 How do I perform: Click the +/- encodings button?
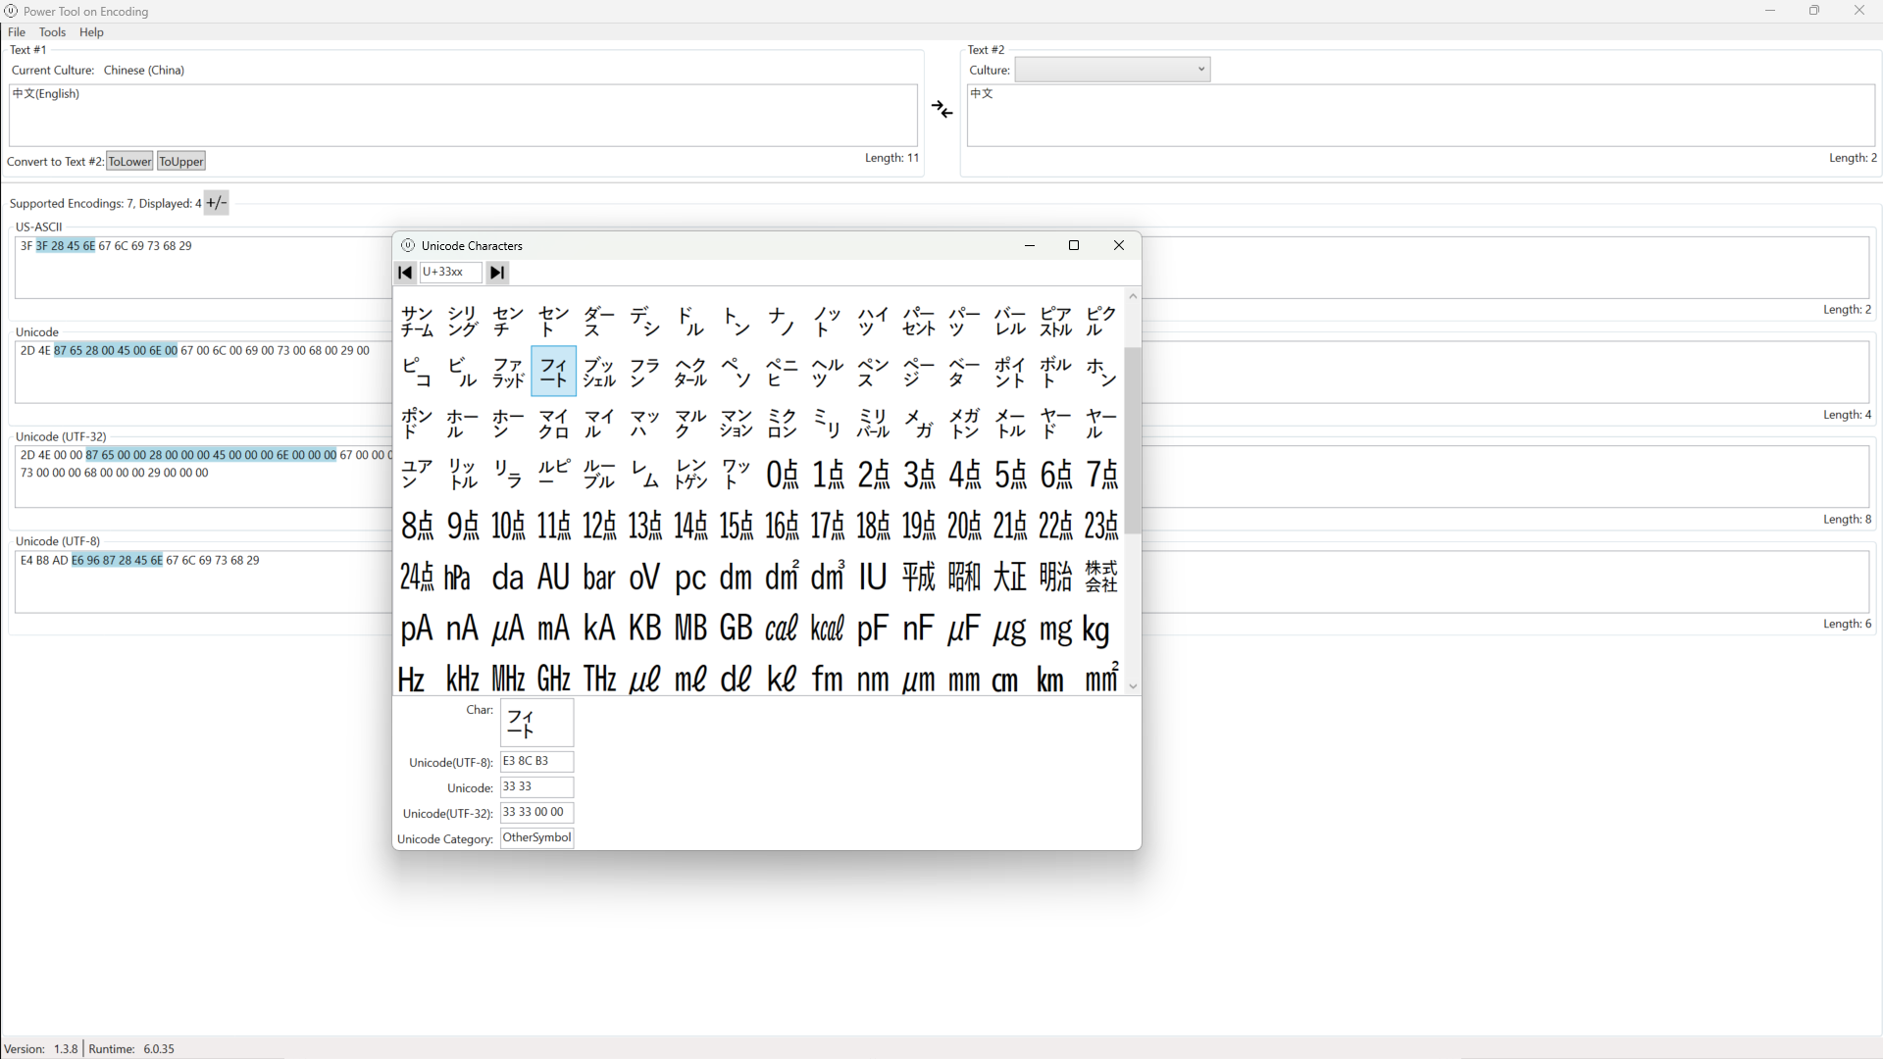[x=216, y=203]
